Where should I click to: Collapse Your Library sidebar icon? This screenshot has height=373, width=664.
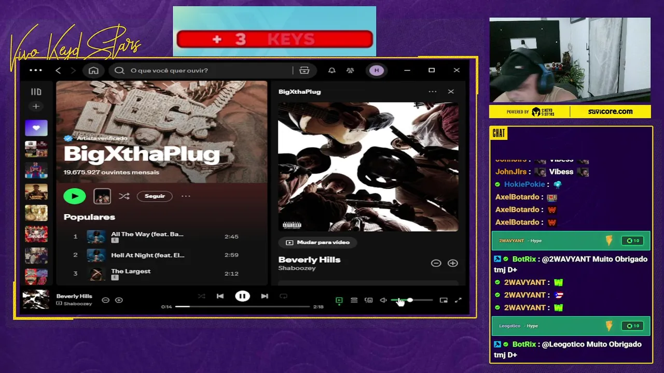(x=36, y=92)
